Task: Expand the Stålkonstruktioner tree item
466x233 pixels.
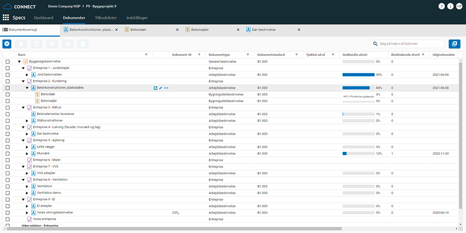Action: tap(27, 121)
